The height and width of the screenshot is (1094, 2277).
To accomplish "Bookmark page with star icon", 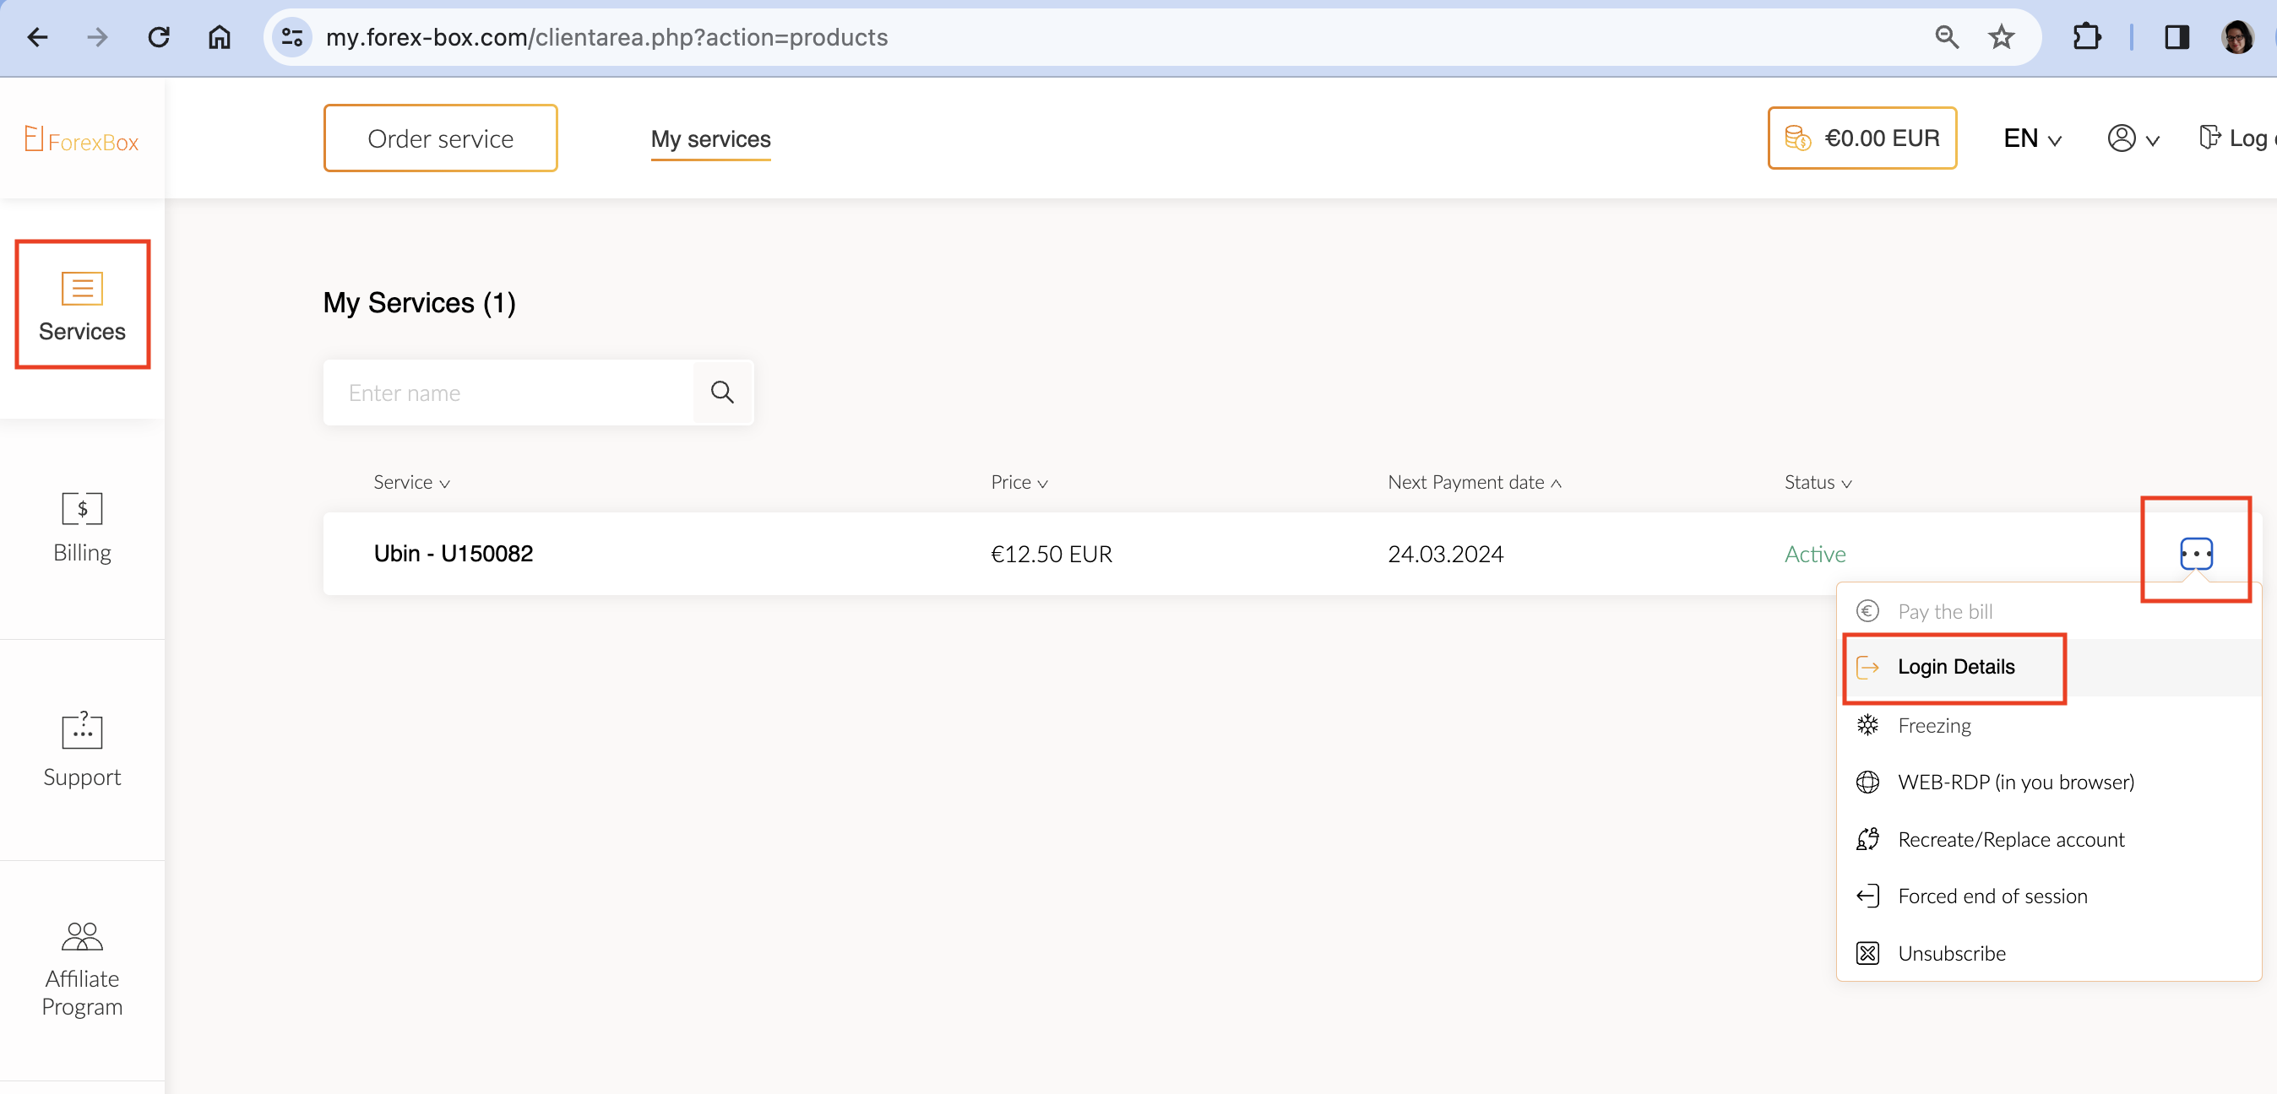I will pos(2001,37).
